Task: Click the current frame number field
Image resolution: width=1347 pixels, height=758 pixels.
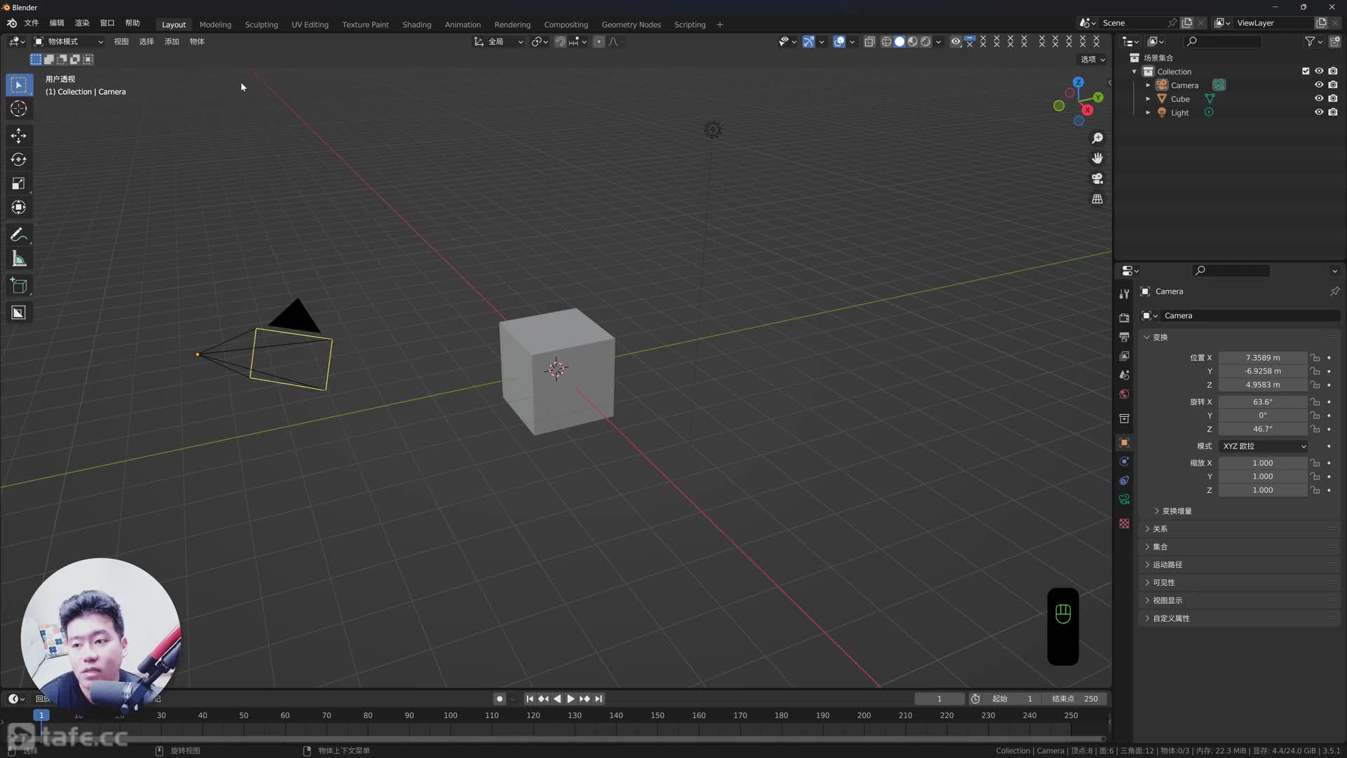Action: [939, 699]
